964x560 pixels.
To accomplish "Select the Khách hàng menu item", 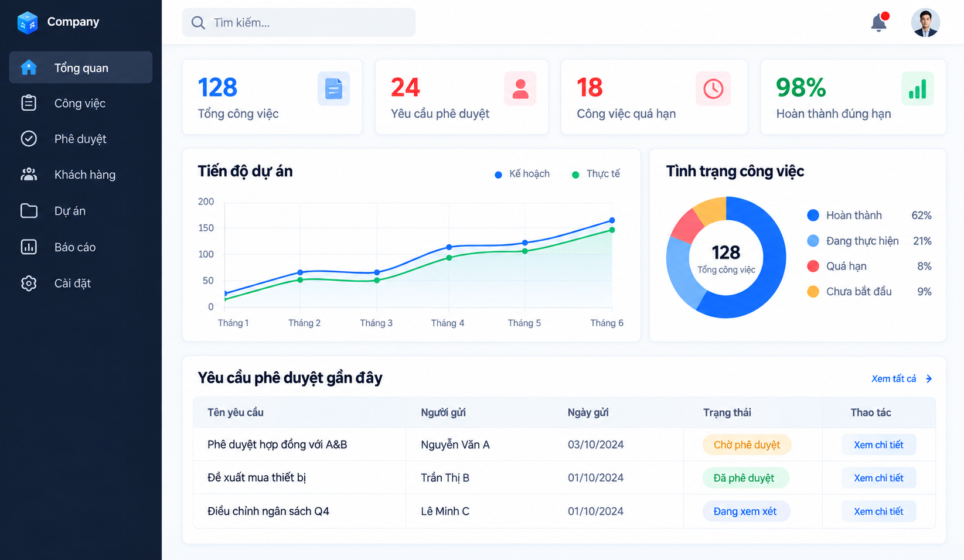I will coord(81,175).
